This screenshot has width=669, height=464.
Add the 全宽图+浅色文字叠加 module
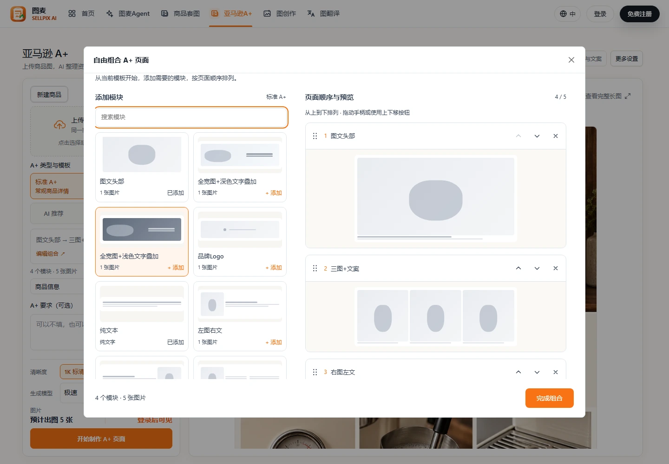click(176, 268)
